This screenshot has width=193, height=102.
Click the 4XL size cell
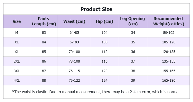tap(17, 81)
